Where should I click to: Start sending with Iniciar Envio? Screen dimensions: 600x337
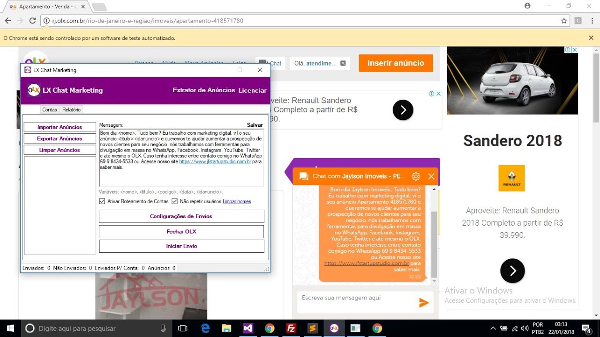click(181, 246)
